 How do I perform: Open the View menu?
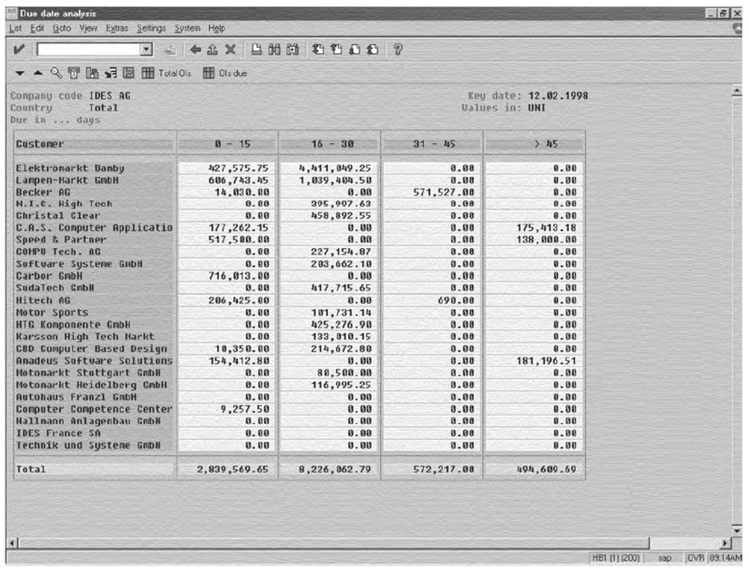tap(88, 29)
